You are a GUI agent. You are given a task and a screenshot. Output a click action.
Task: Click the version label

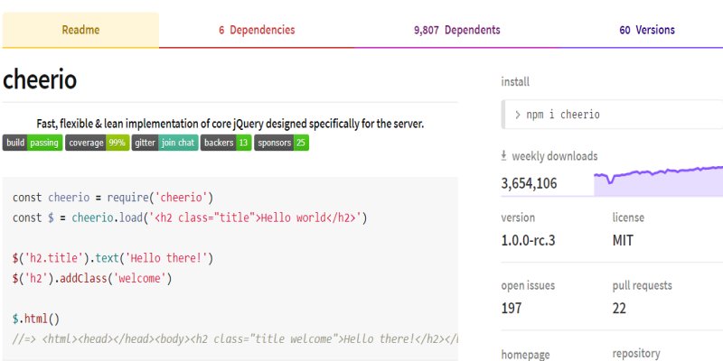point(518,218)
